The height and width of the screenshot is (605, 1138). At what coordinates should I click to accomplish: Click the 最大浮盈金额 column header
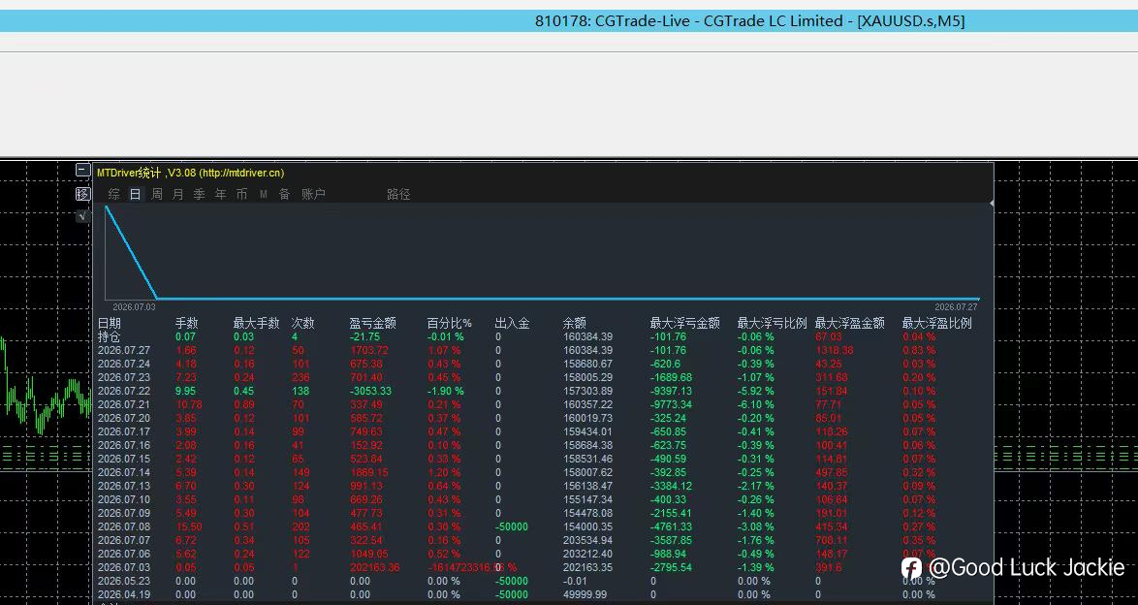click(850, 323)
